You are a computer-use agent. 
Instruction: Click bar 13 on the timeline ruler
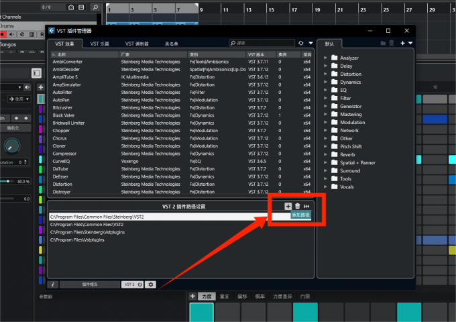249,10
